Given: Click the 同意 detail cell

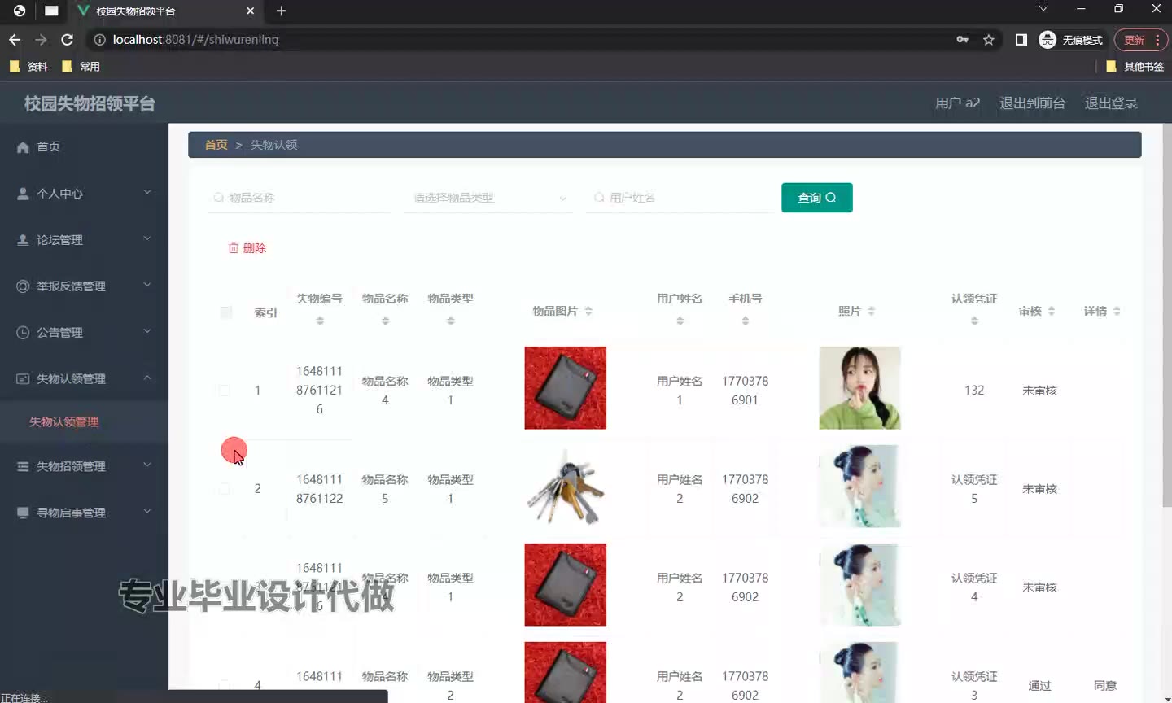Looking at the screenshot, I should pyautogui.click(x=1105, y=685).
